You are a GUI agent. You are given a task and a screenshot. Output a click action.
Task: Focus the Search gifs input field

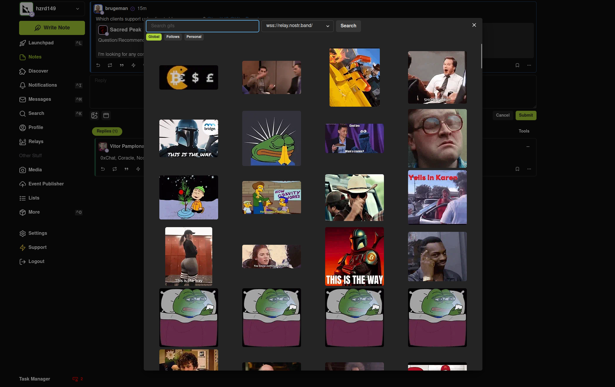pos(203,26)
